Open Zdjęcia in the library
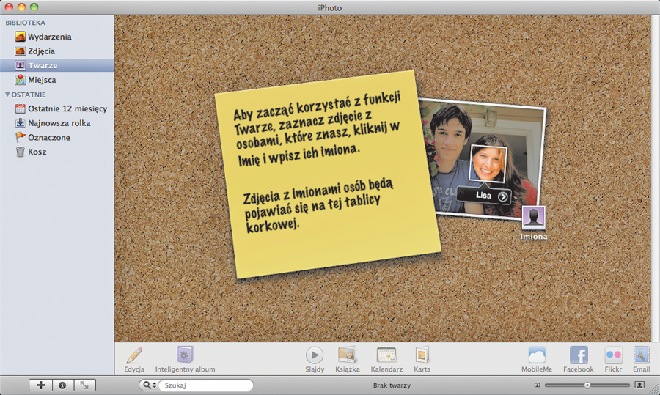660x395 pixels. point(41,51)
